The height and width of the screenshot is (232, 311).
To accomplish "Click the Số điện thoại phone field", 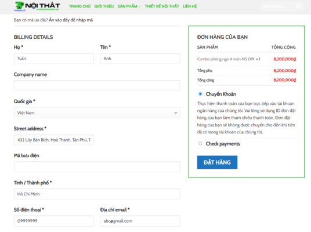I will tap(54, 221).
